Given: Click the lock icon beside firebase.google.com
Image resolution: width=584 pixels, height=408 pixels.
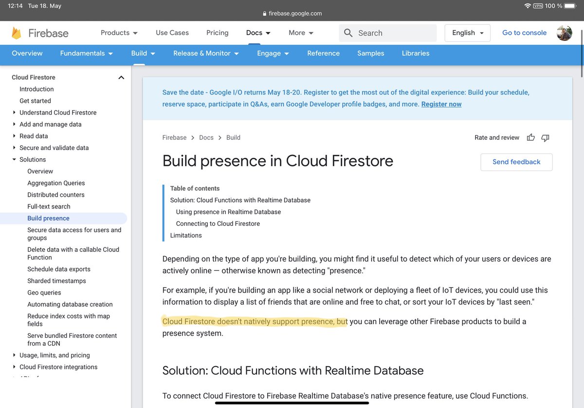Looking at the screenshot, I should pos(264,13).
